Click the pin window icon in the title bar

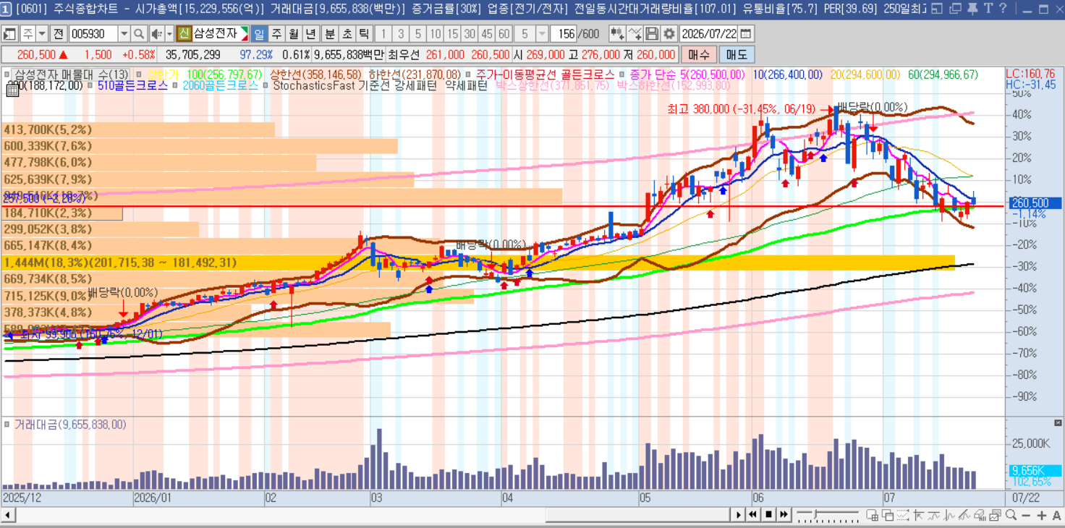point(972,9)
